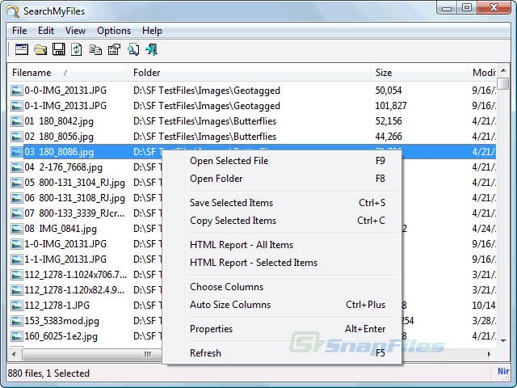Screen dimensions: 517x388
Task: Click the file icon of 08 IMG_0841.jpg
Action: pos(16,229)
